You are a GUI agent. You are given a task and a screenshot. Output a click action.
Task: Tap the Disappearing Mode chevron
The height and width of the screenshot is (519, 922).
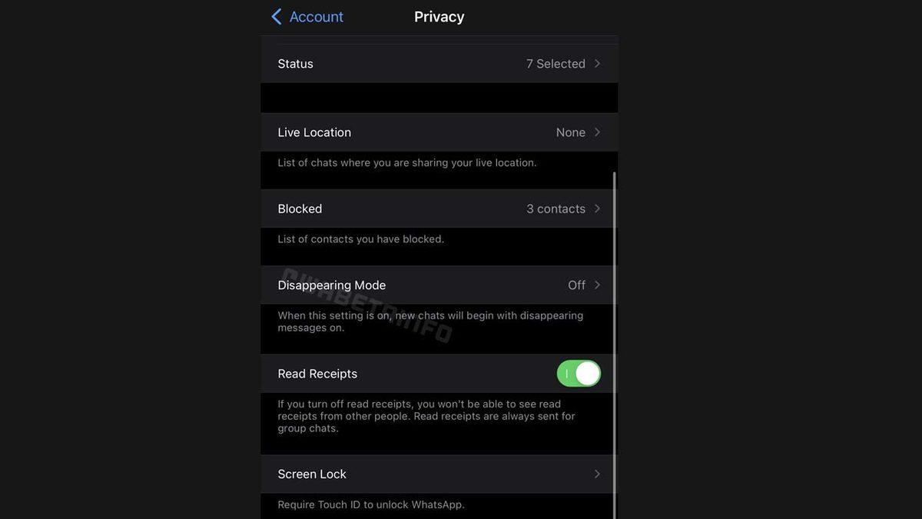[x=597, y=285]
